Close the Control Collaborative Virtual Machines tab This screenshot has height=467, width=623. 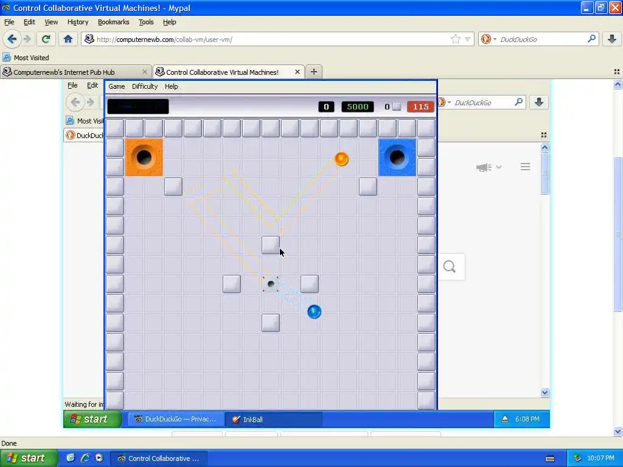pos(297,72)
